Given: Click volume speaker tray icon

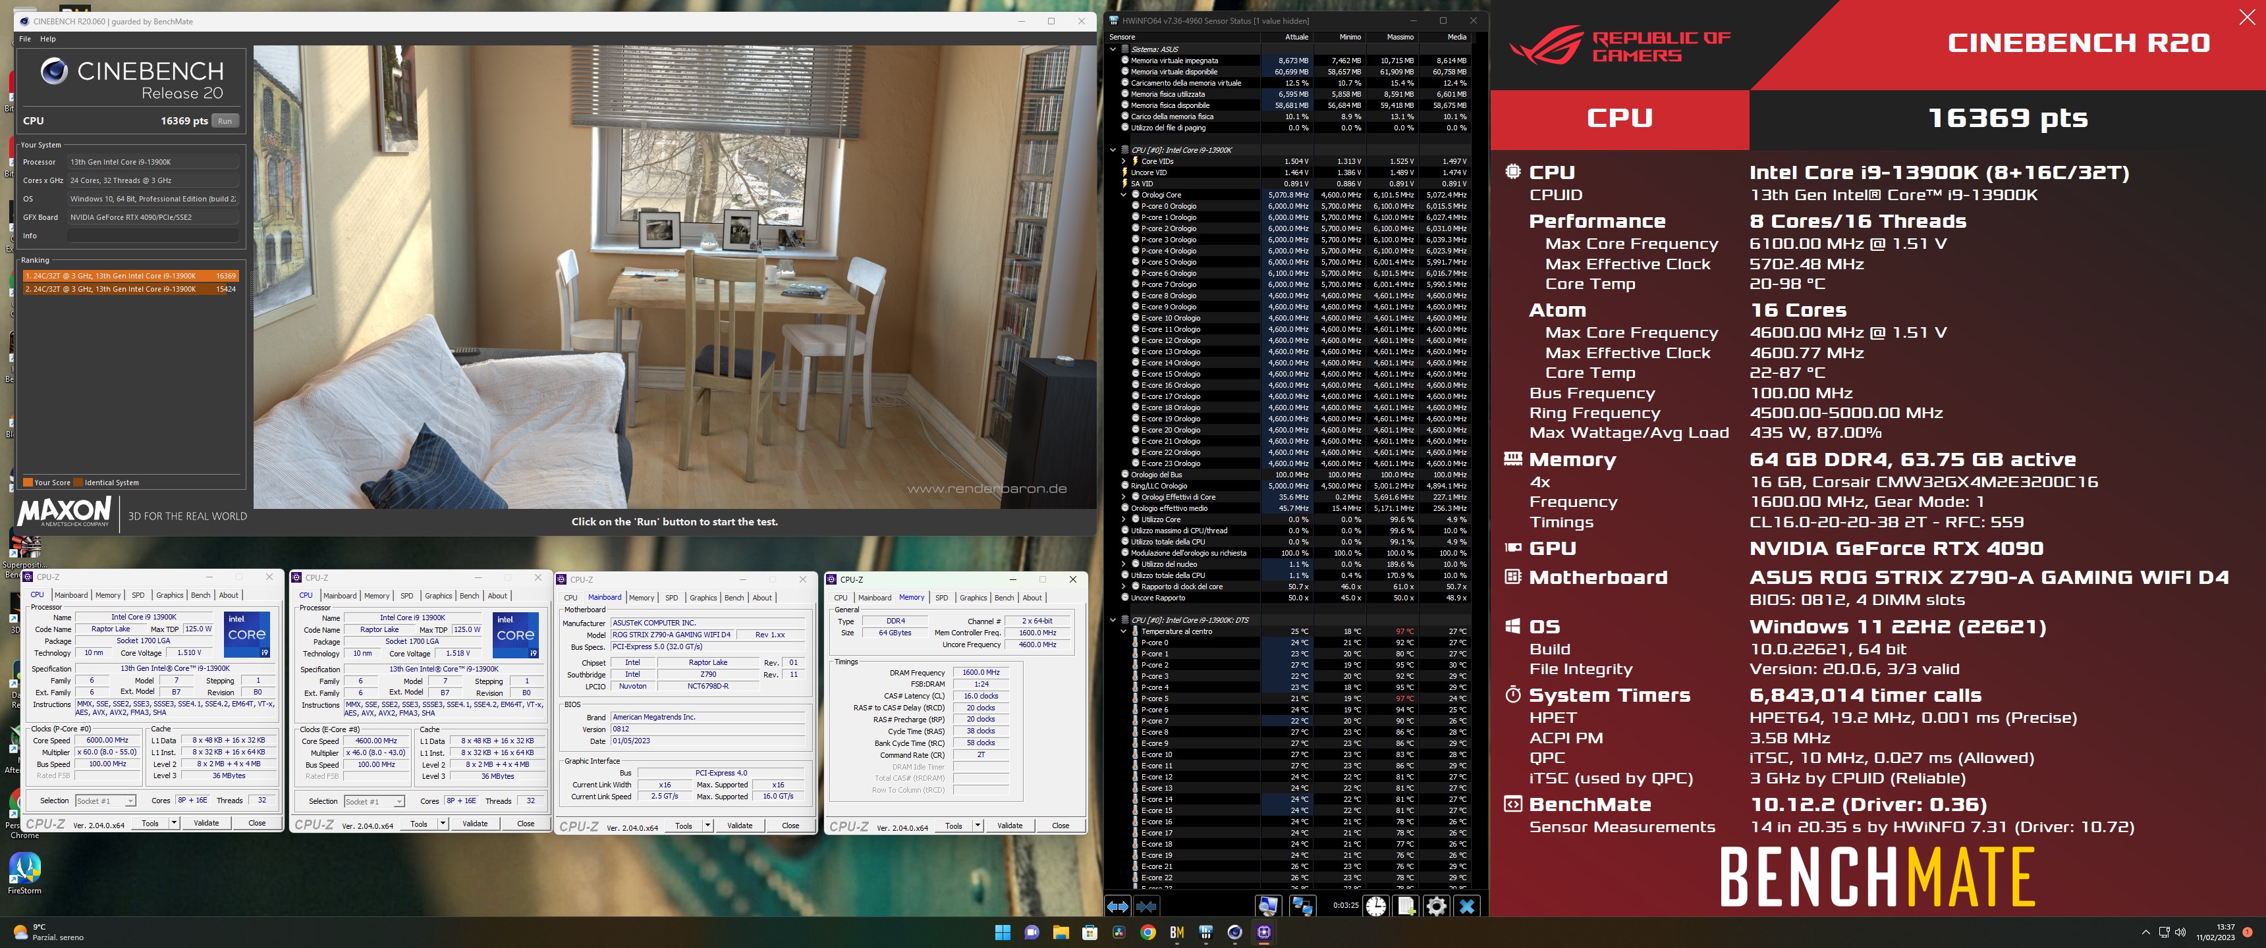Looking at the screenshot, I should (2180, 932).
